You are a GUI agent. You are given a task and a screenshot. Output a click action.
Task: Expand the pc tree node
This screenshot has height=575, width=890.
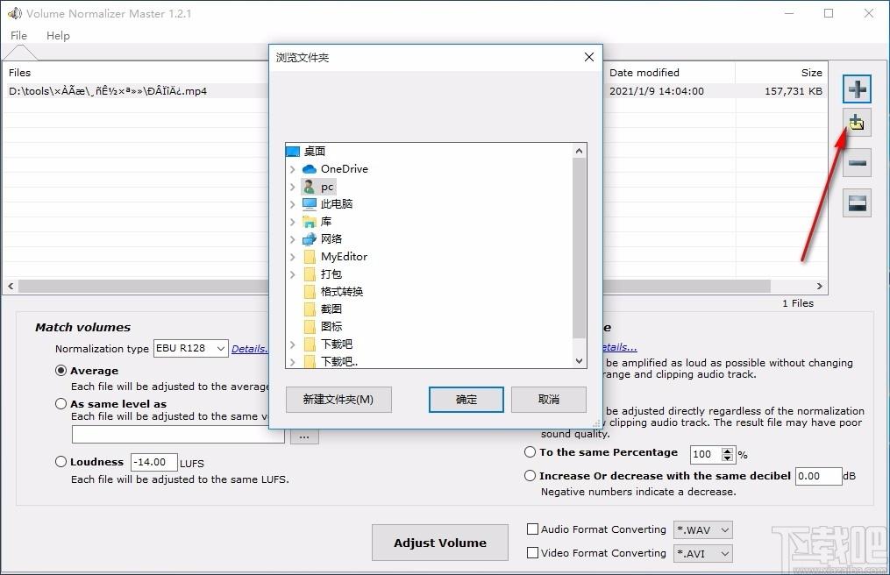tap(292, 187)
